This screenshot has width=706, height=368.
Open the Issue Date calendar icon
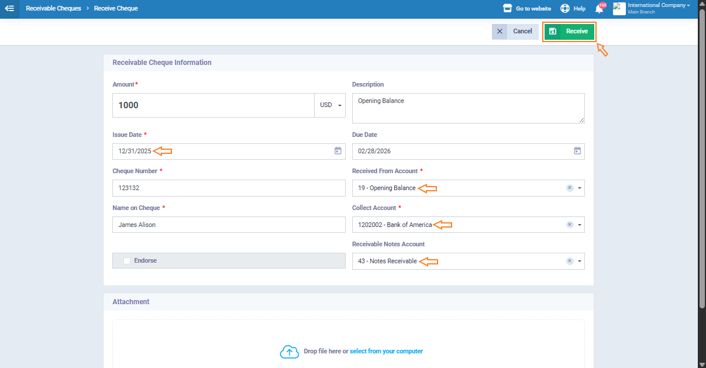pos(337,151)
